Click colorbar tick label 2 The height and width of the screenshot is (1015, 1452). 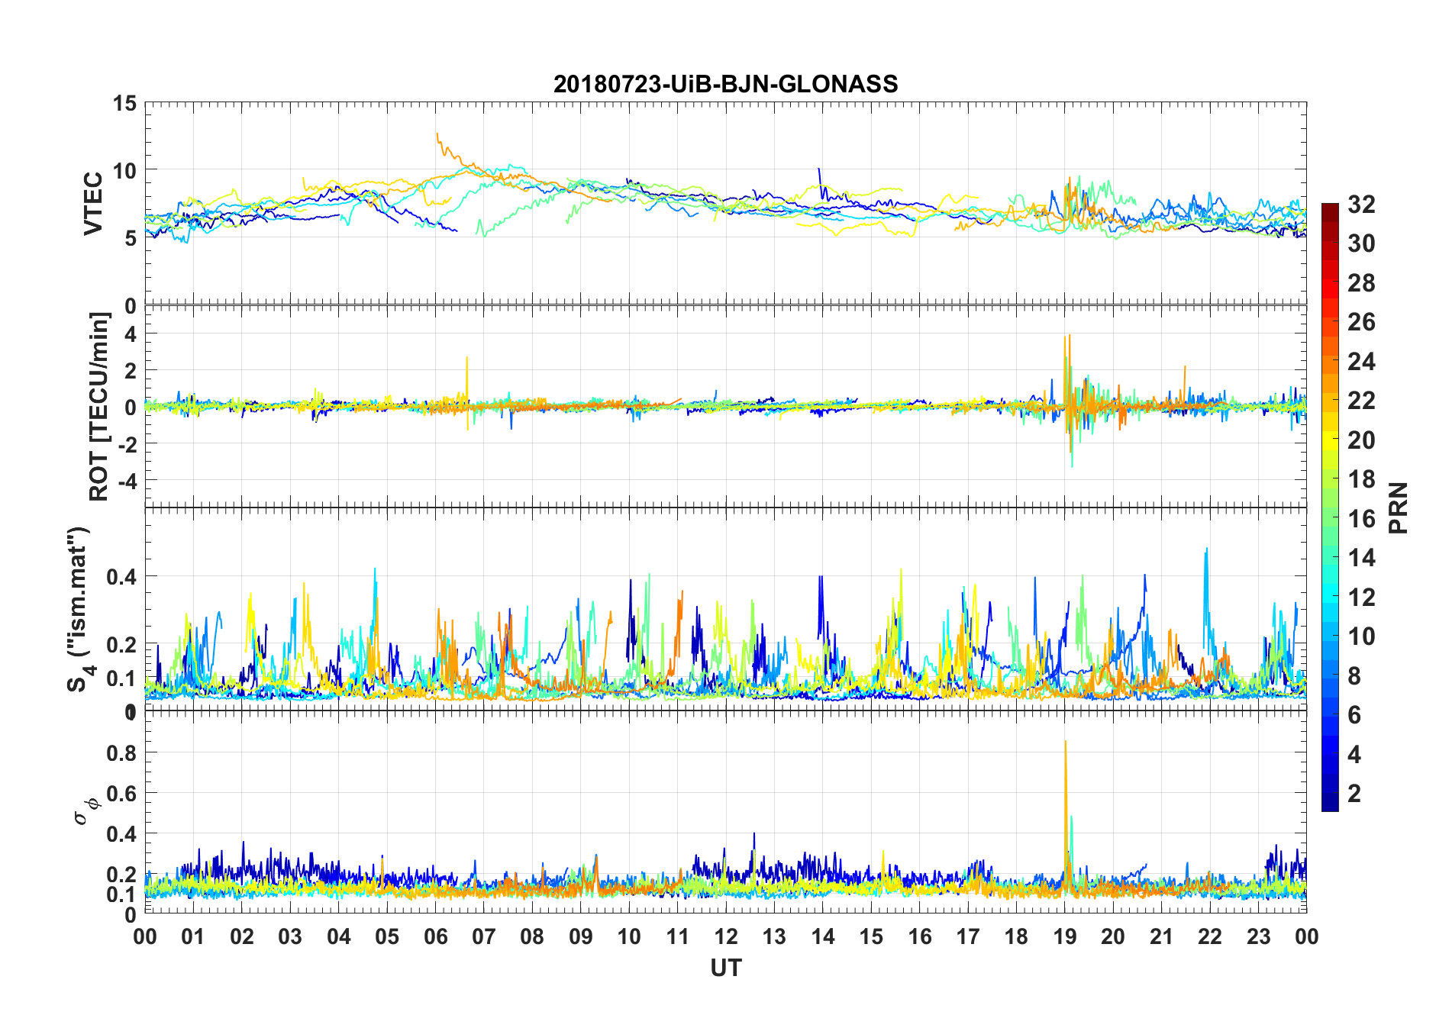pos(1354,793)
